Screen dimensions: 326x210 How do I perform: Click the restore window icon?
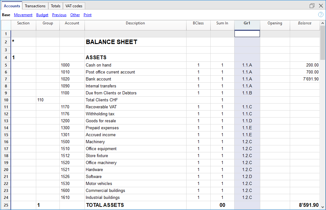pos(312,6)
